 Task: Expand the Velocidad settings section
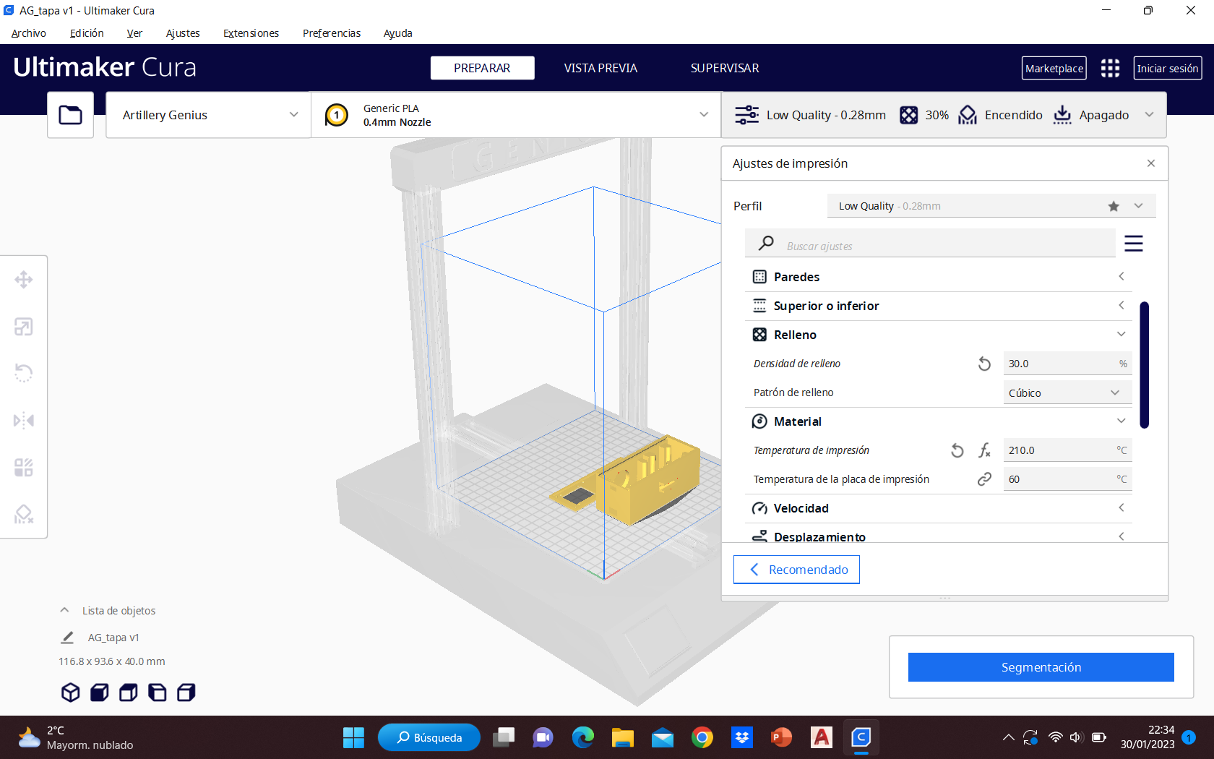[938, 508]
